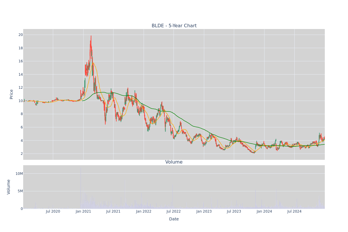Click the price tick label 12

[21, 88]
